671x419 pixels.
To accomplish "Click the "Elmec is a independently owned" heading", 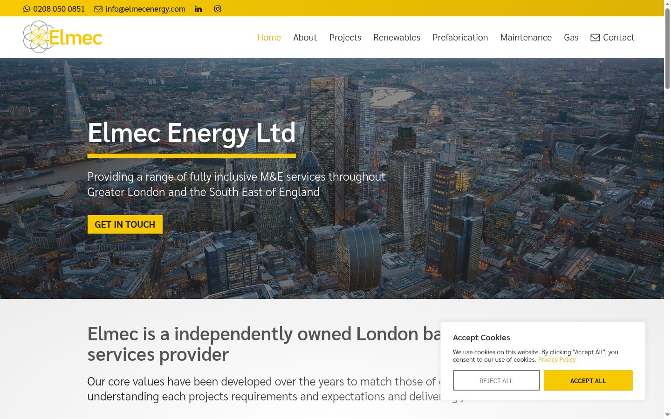I will pos(264,344).
